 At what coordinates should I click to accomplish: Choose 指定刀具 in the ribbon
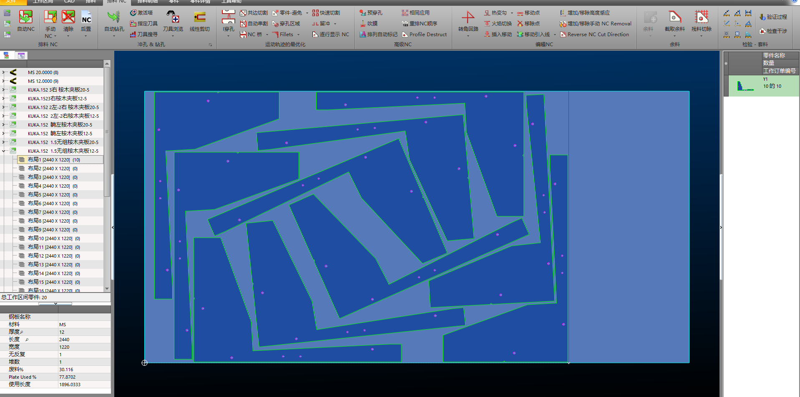click(x=143, y=24)
